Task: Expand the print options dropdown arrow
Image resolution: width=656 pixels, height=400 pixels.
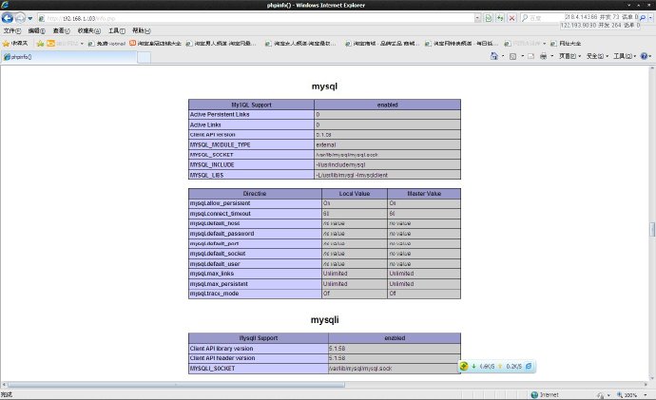Action: click(x=552, y=56)
